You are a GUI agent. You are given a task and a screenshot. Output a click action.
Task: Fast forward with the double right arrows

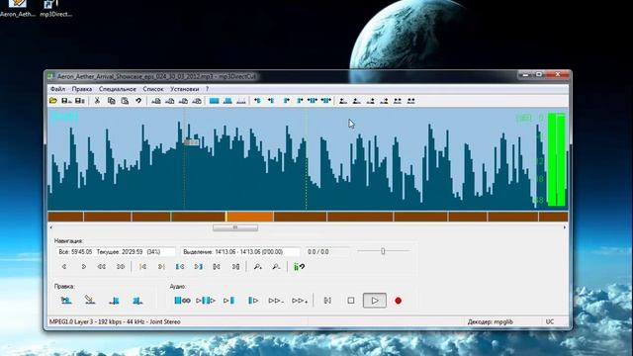coord(121,267)
